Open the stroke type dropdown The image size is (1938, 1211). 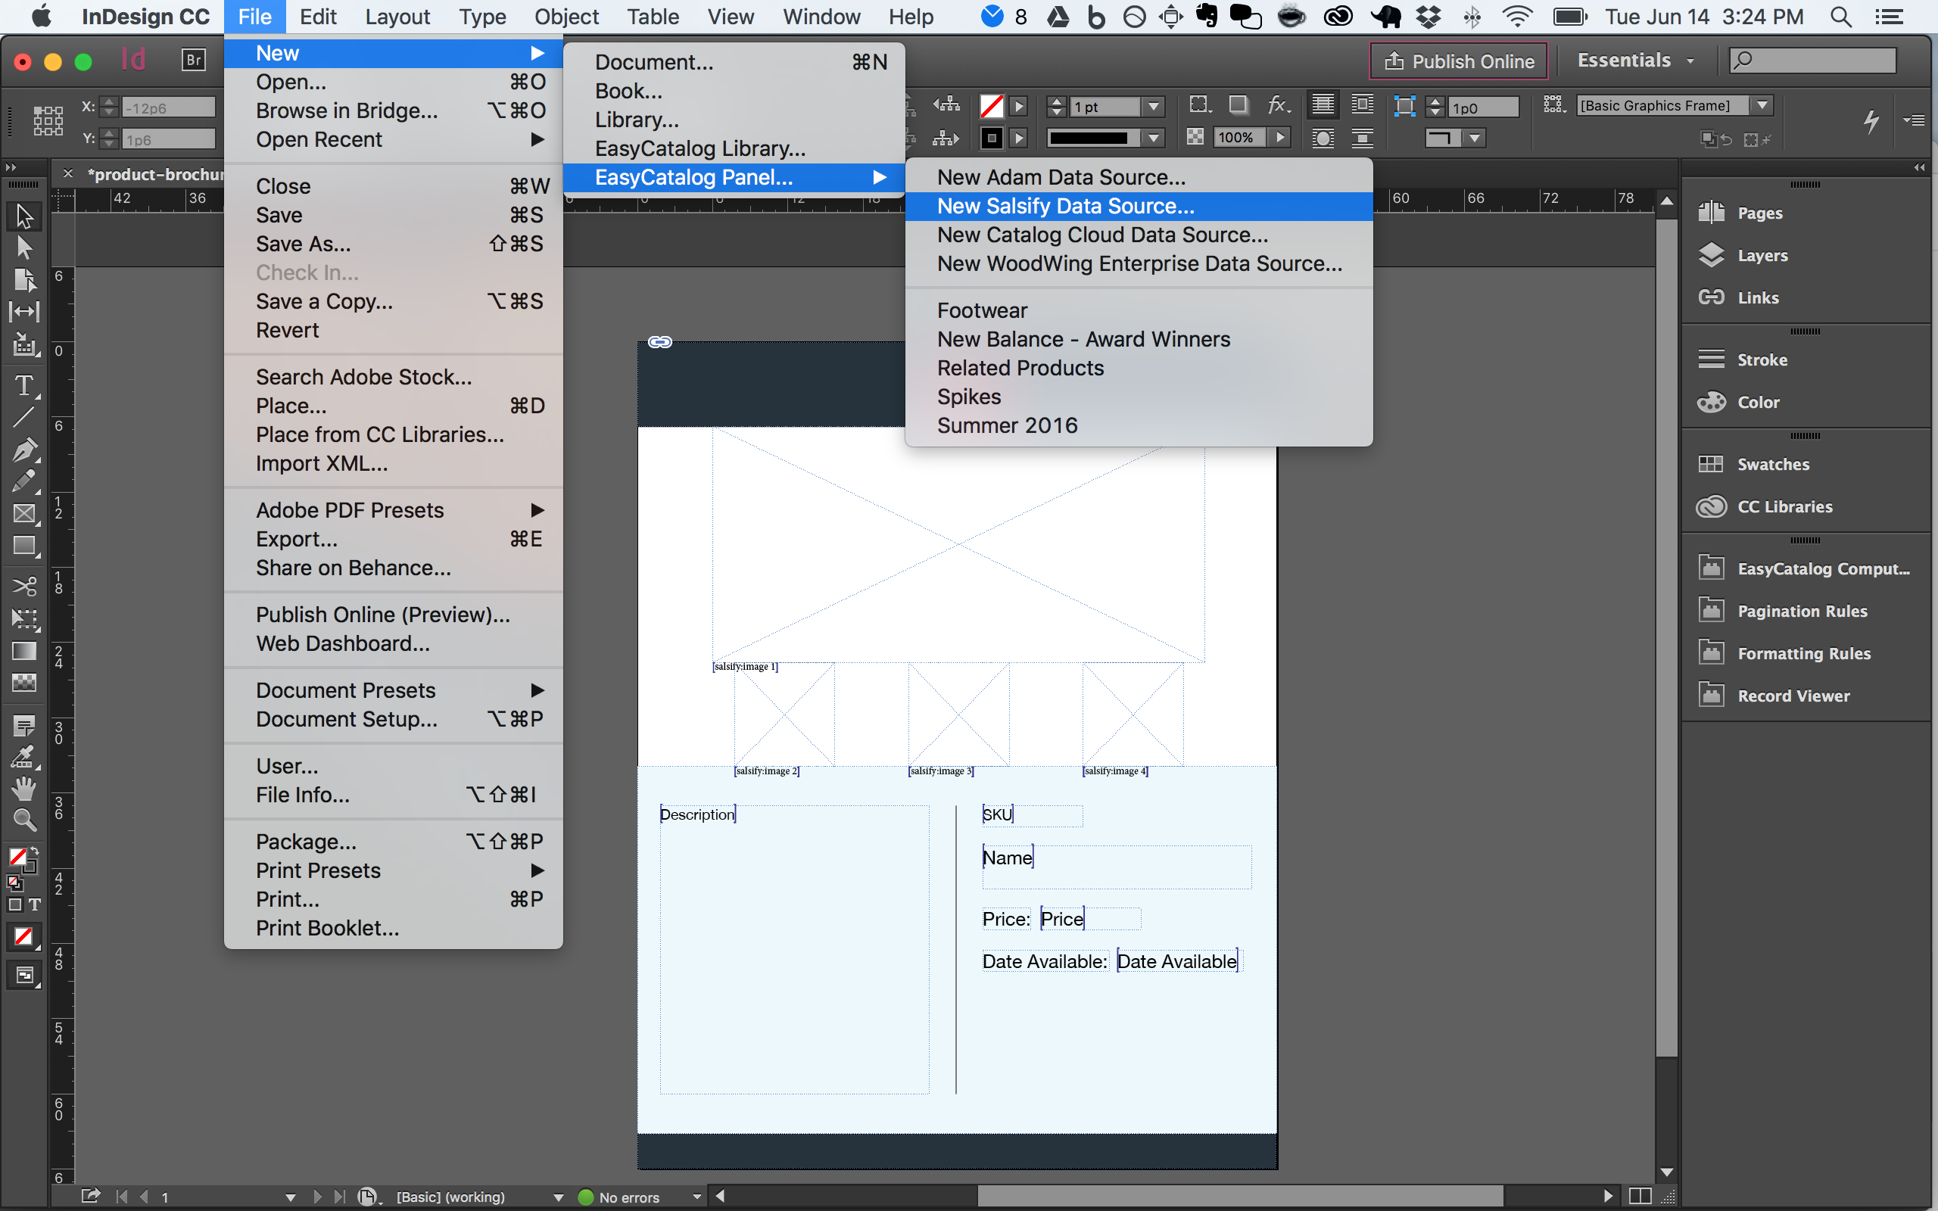click(1153, 139)
